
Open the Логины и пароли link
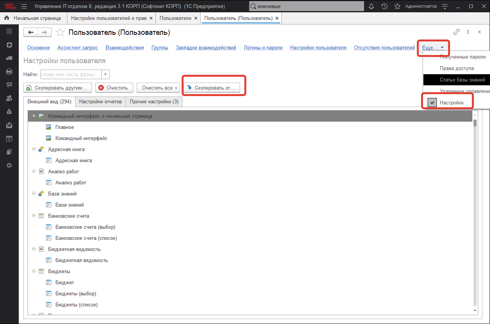tap(263, 48)
